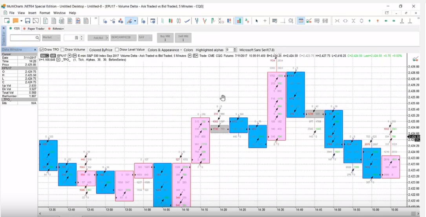
Task: Open the Format menu
Action: click(45, 13)
